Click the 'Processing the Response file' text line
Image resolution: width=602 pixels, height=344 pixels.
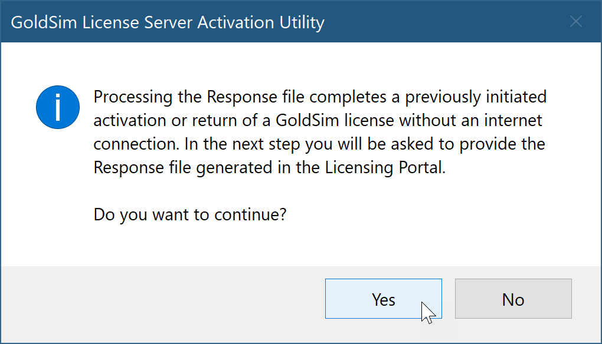point(320,97)
